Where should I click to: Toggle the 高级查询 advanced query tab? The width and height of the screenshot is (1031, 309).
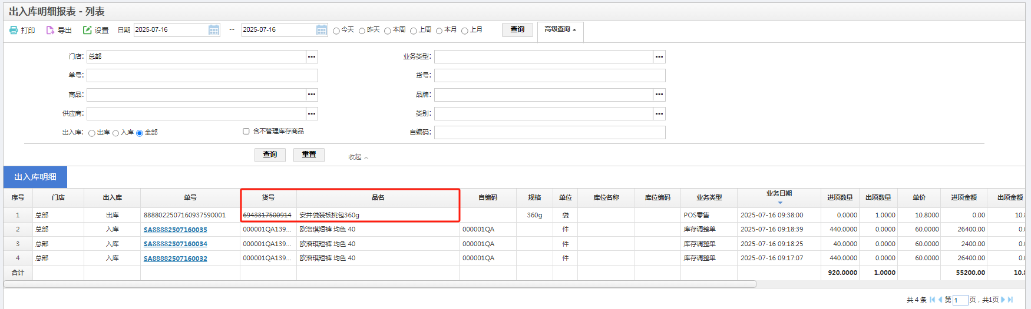560,29
